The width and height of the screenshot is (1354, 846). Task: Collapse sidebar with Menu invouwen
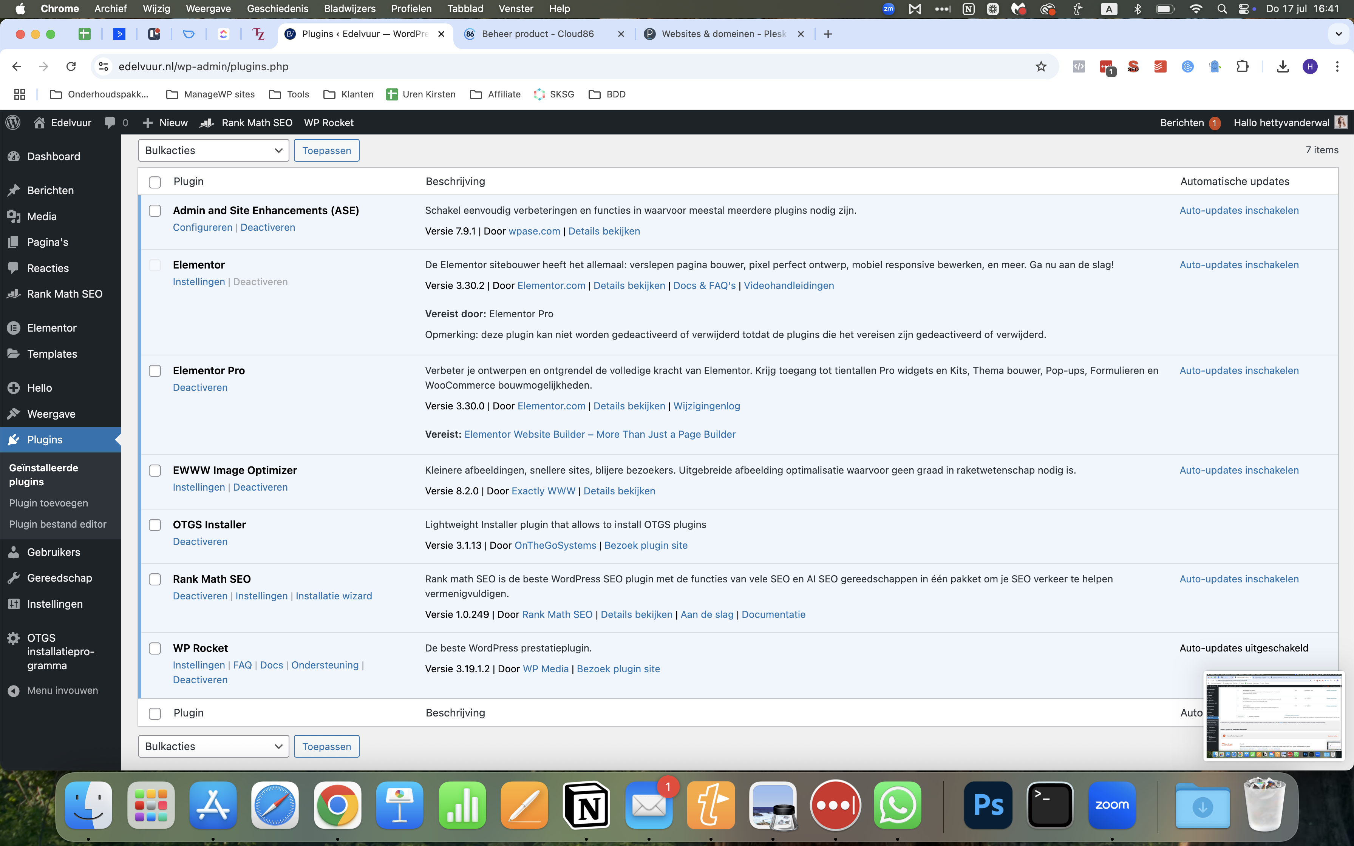click(54, 690)
